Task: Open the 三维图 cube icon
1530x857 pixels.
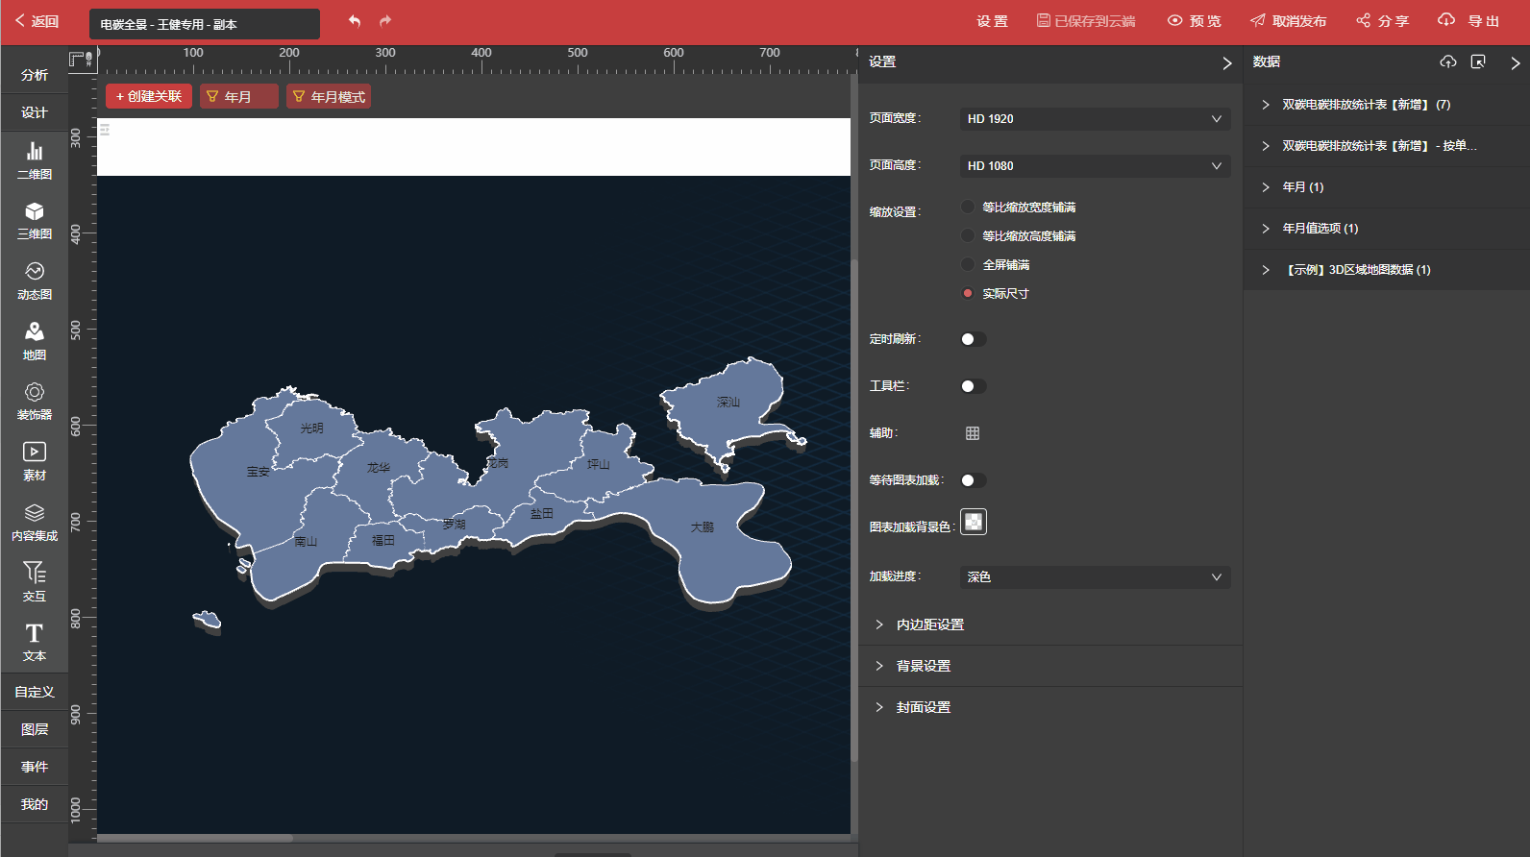Action: 35,220
